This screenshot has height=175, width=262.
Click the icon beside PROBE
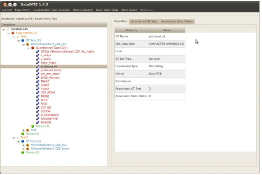click(x=38, y=96)
